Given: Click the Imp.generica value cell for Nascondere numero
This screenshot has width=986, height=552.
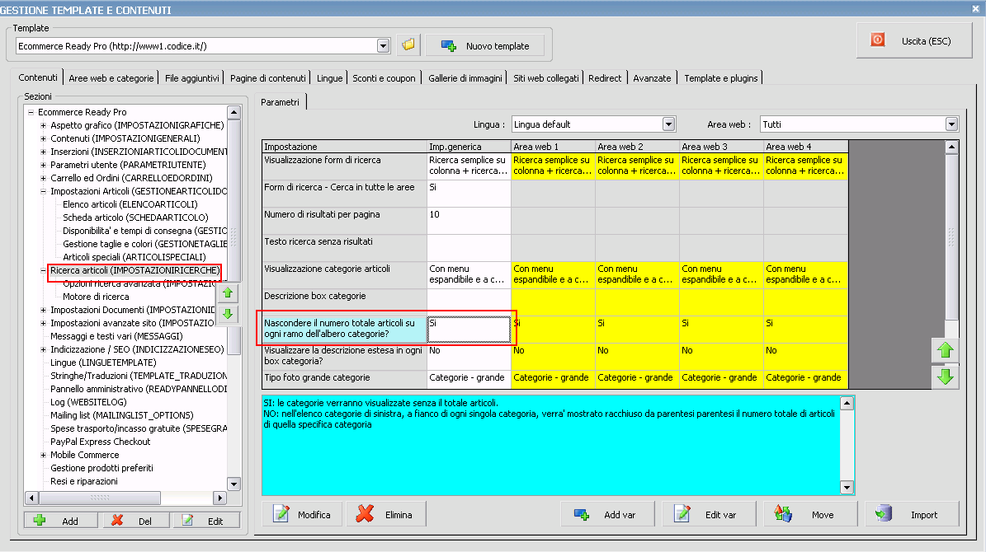Looking at the screenshot, I should pyautogui.click(x=469, y=329).
